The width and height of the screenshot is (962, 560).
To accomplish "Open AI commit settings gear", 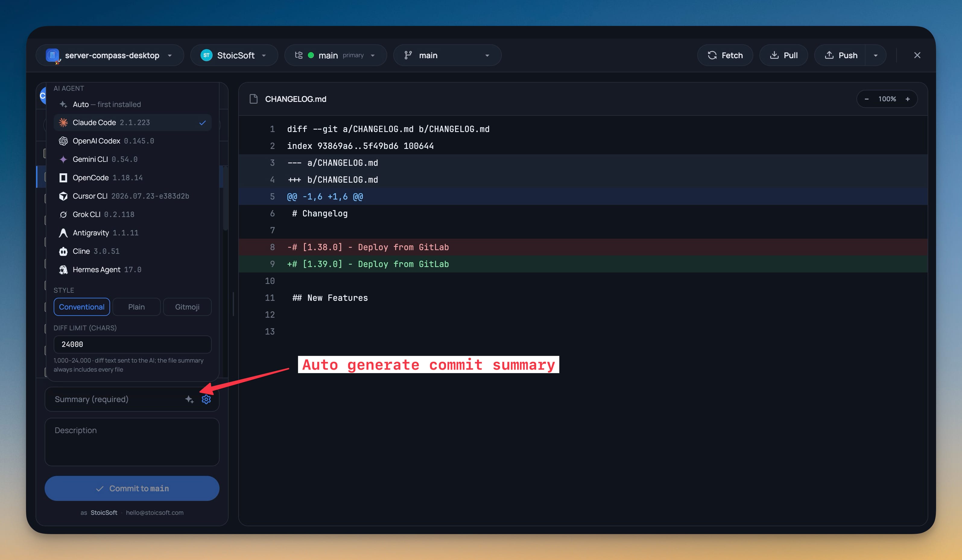I will 206,399.
